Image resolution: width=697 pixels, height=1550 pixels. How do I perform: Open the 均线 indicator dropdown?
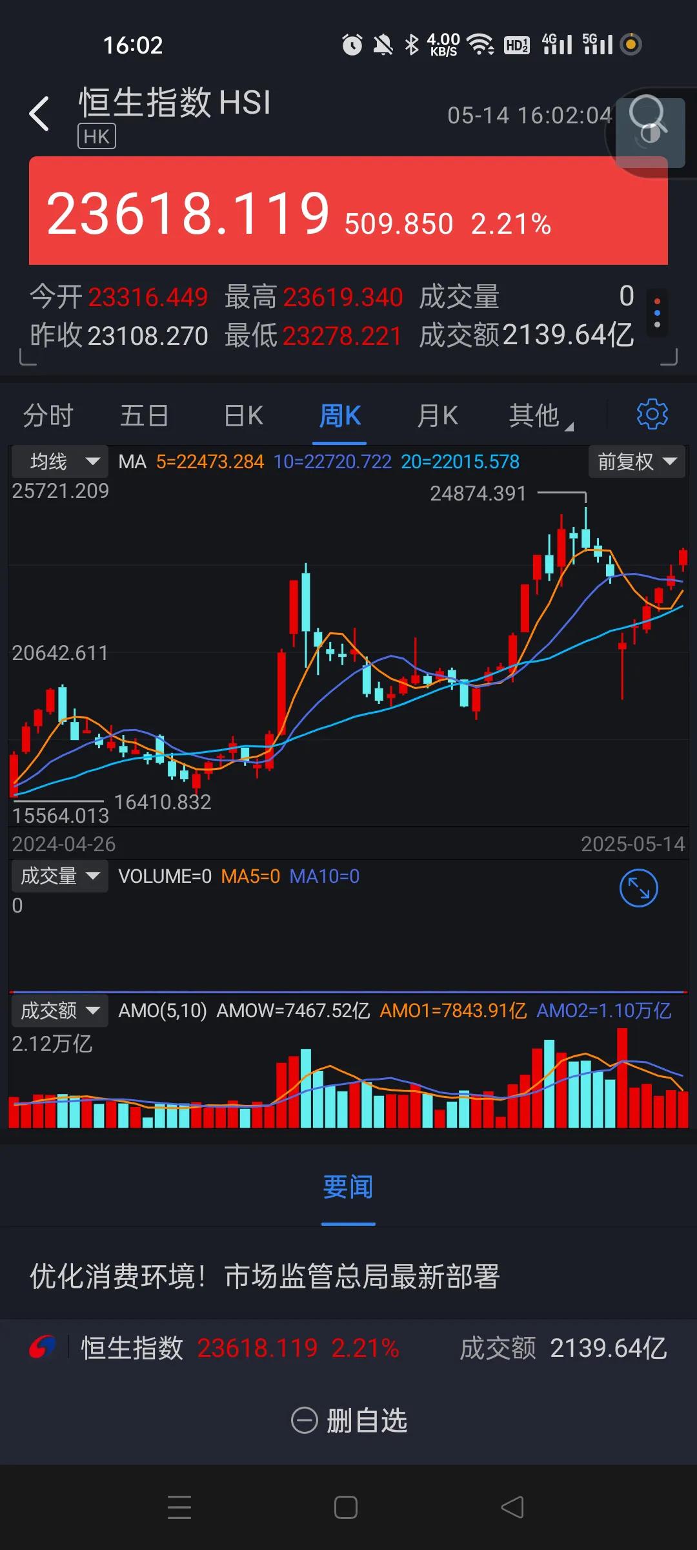pos(59,461)
